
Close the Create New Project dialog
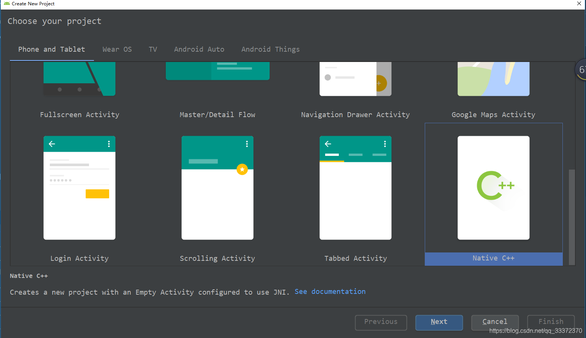pyautogui.click(x=579, y=4)
